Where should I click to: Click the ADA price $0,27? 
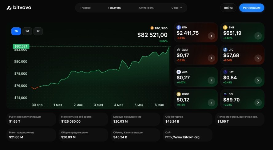pos(183,77)
